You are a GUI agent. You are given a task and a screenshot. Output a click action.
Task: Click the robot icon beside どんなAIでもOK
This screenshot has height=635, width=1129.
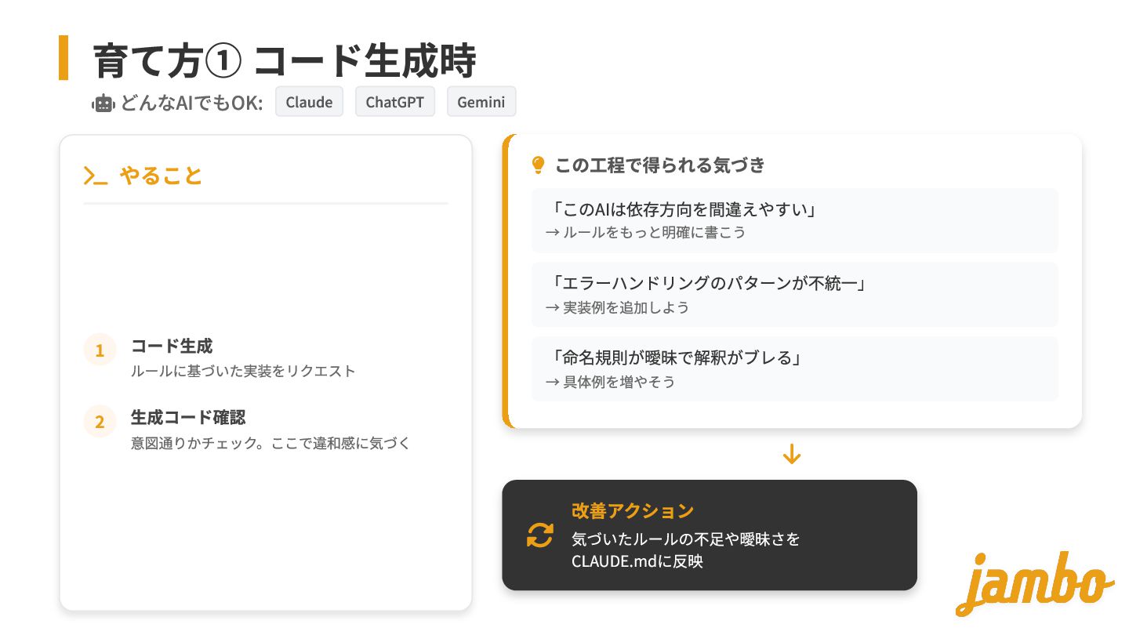pyautogui.click(x=103, y=103)
